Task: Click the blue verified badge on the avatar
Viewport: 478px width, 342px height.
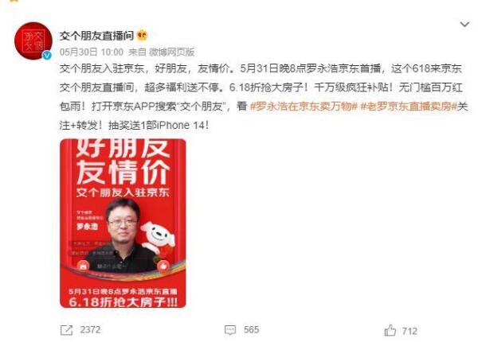Action: click(47, 55)
